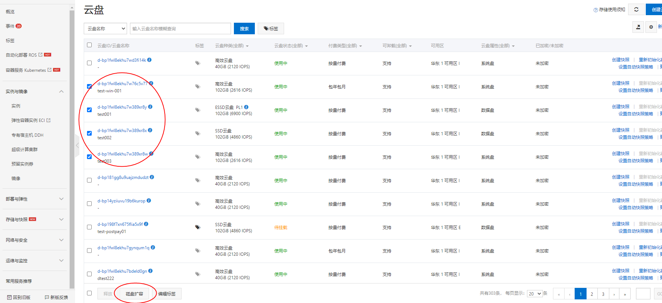Click the tag icon in the test-postpay01 row
The width and height of the screenshot is (662, 303).
pos(198,227)
